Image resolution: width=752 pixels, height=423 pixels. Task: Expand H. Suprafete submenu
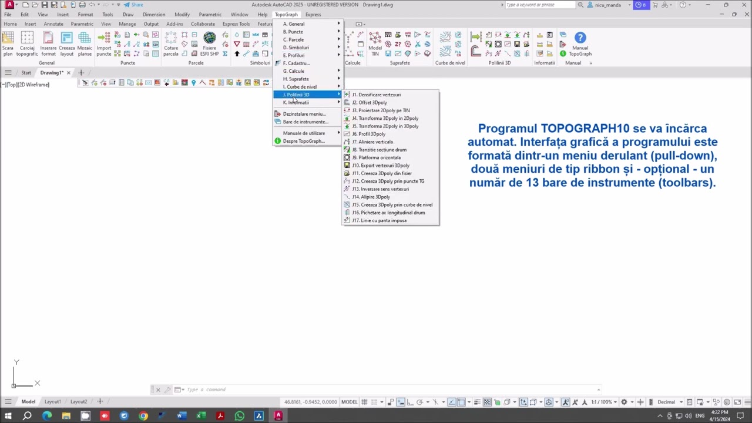coord(307,79)
